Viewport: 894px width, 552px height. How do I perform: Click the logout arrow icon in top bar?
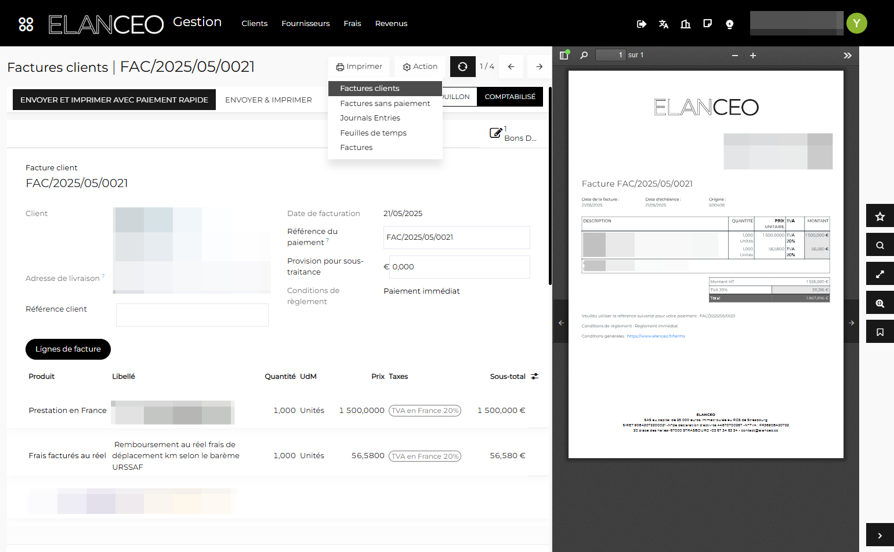642,24
